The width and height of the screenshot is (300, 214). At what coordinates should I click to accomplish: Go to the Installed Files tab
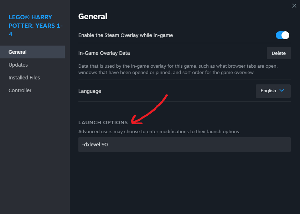tap(24, 78)
